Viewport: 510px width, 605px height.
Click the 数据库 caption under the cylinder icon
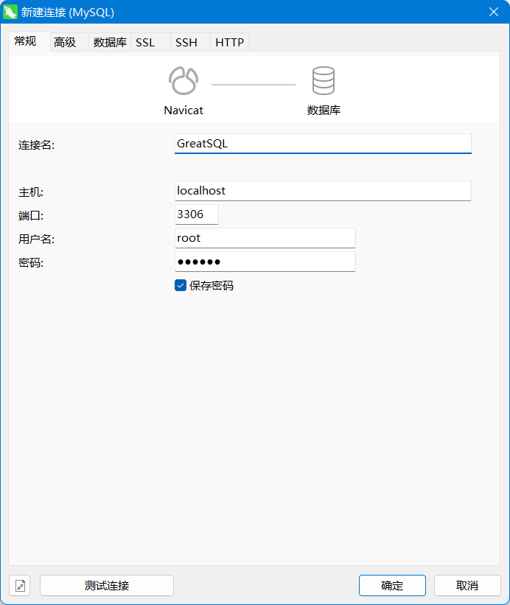324,111
